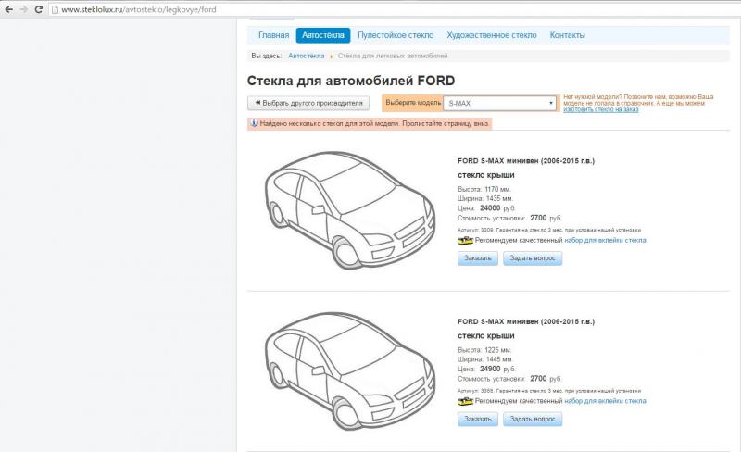741x452 pixels.
Task: Click car image for 24900 руб glass
Action: [349, 370]
